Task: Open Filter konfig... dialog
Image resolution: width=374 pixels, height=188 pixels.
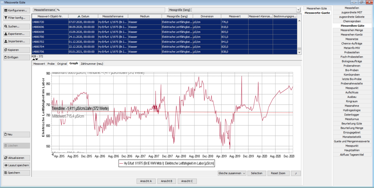Action: click(x=17, y=18)
